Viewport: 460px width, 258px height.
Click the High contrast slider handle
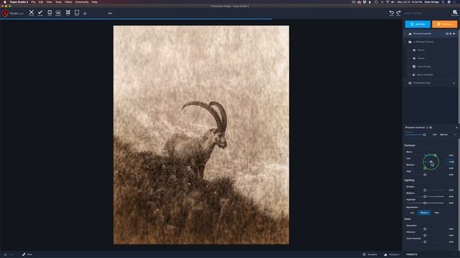pos(425,175)
